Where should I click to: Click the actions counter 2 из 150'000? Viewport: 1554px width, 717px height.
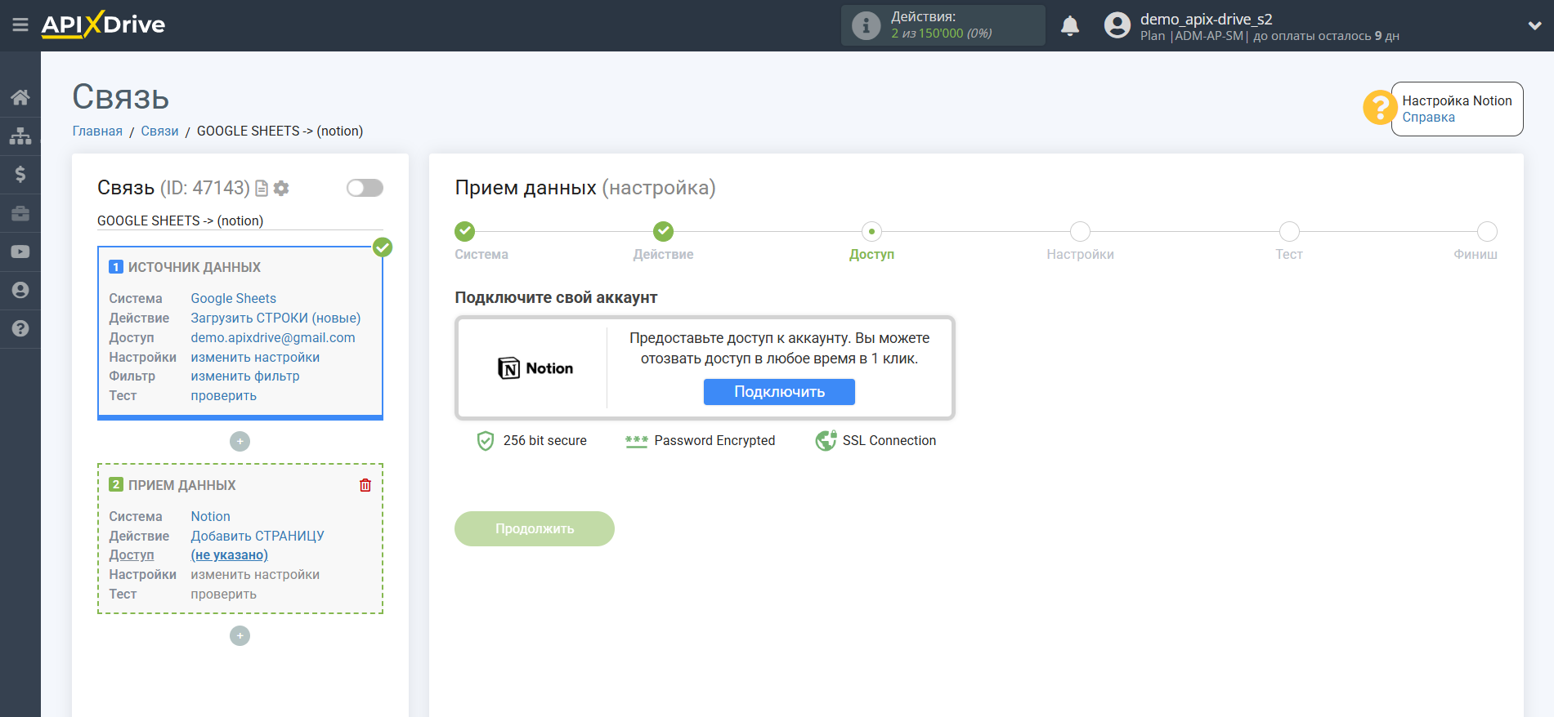941,33
